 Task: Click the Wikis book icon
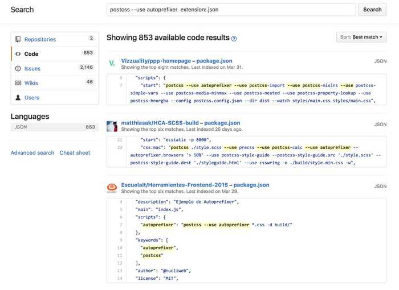pyautogui.click(x=18, y=83)
